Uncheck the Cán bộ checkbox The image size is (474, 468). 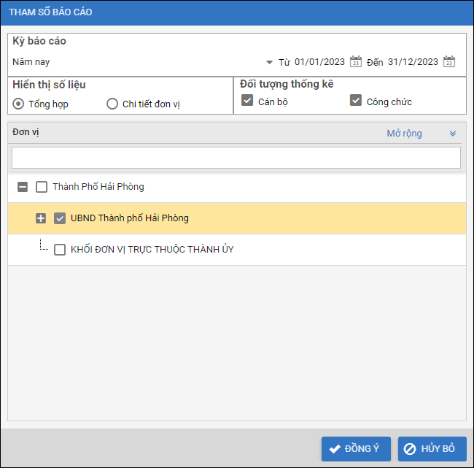coord(247,101)
